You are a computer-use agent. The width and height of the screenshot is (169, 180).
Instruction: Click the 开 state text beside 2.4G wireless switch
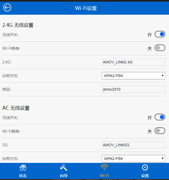(150, 35)
